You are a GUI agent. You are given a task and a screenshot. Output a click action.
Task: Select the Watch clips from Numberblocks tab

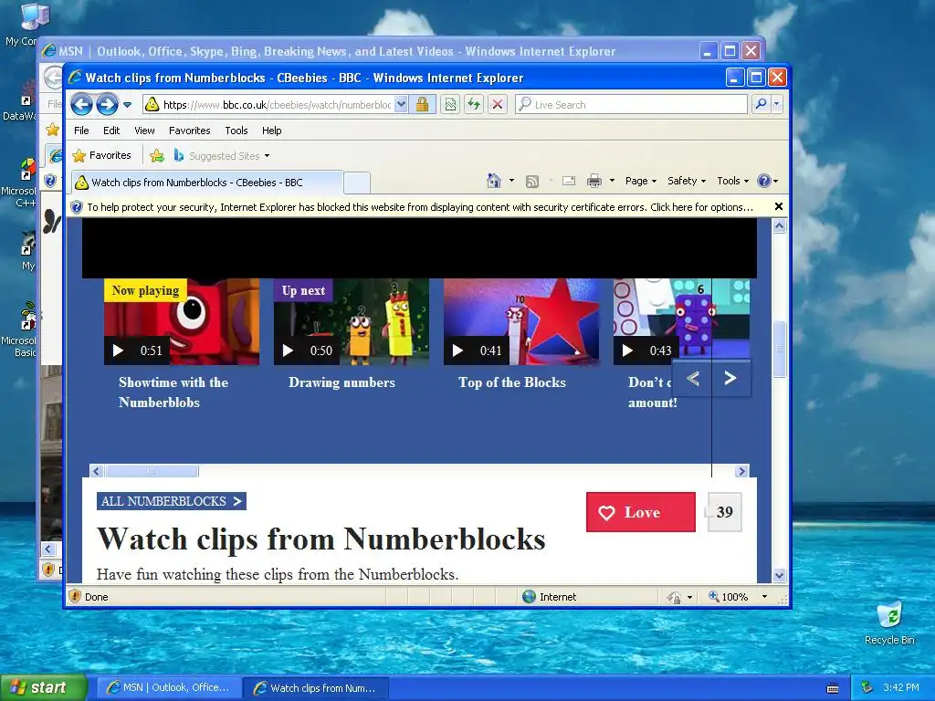(207, 183)
